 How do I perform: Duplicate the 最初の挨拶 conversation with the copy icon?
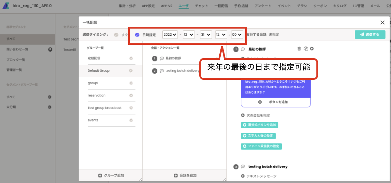click(306, 49)
